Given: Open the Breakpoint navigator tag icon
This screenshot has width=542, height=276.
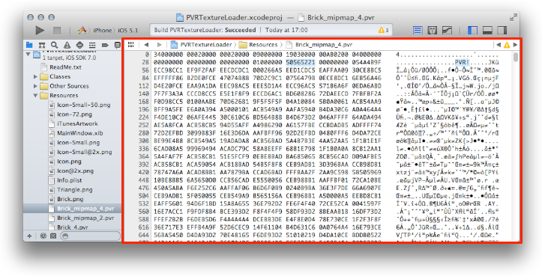Looking at the screenshot, I should 105,45.
